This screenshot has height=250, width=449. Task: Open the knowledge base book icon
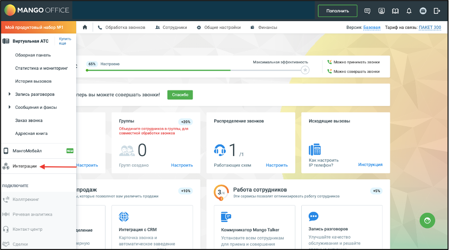(x=395, y=11)
